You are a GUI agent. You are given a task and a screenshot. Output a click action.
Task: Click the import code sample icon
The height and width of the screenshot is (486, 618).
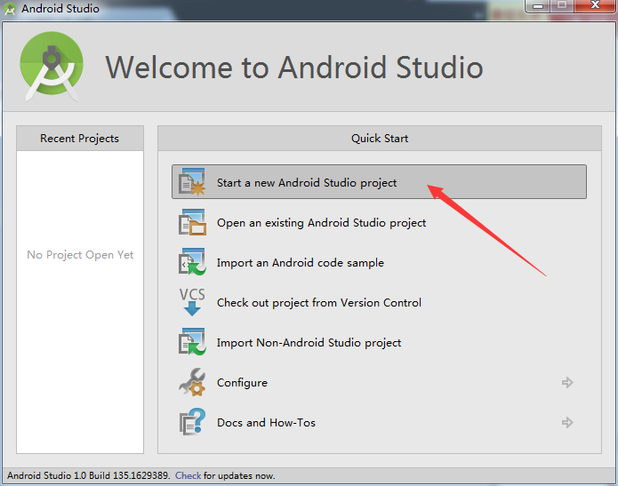coord(192,262)
